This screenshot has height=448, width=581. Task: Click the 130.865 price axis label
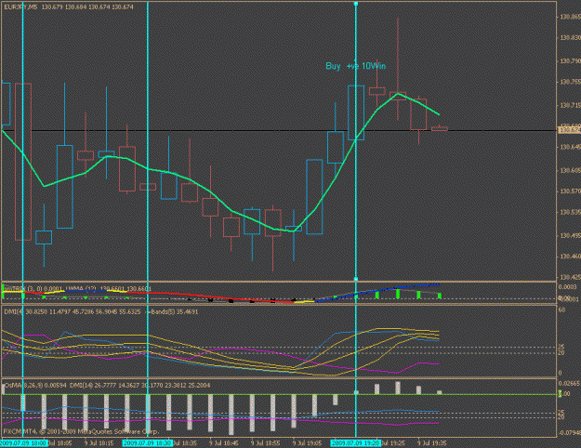570,17
